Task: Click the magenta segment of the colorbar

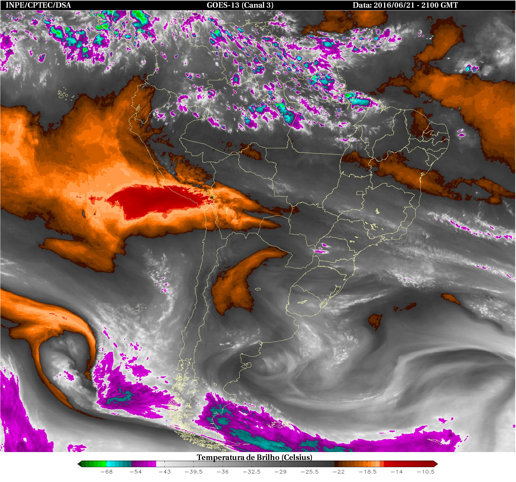Action: click(144, 464)
